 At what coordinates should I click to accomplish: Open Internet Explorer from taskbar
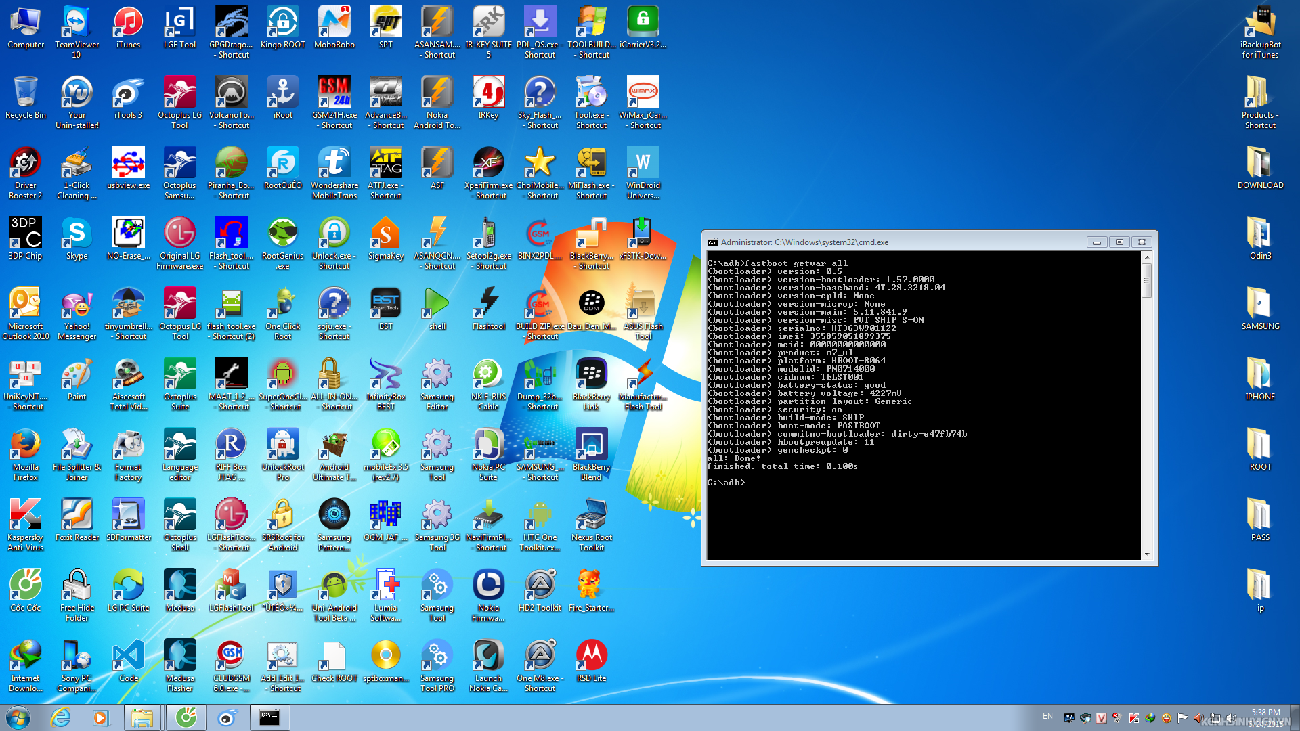pyautogui.click(x=61, y=717)
